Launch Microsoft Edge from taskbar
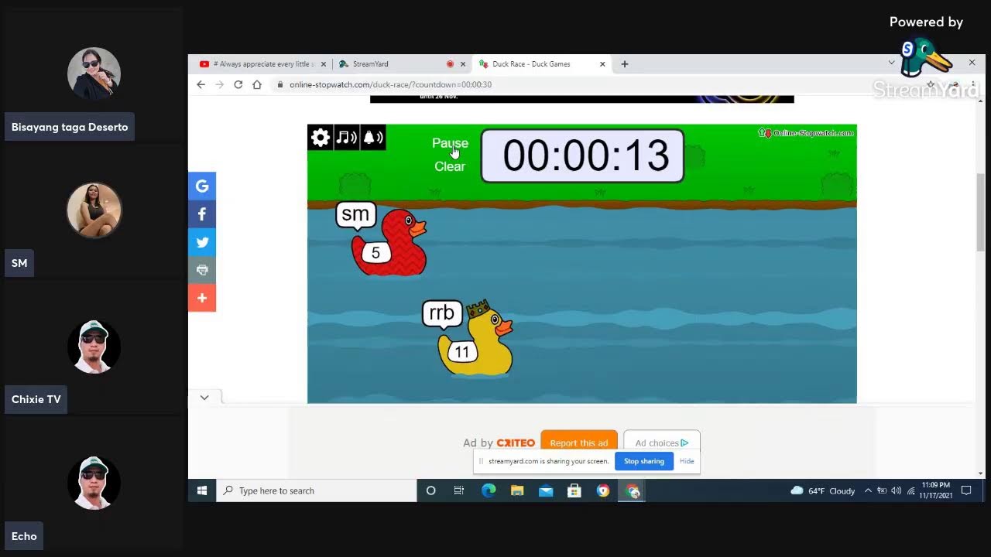This screenshot has height=557, width=991. click(x=489, y=490)
